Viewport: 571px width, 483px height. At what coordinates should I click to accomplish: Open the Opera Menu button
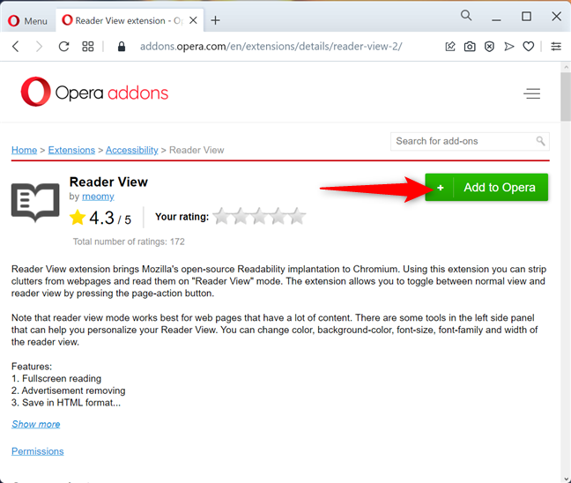tap(27, 21)
